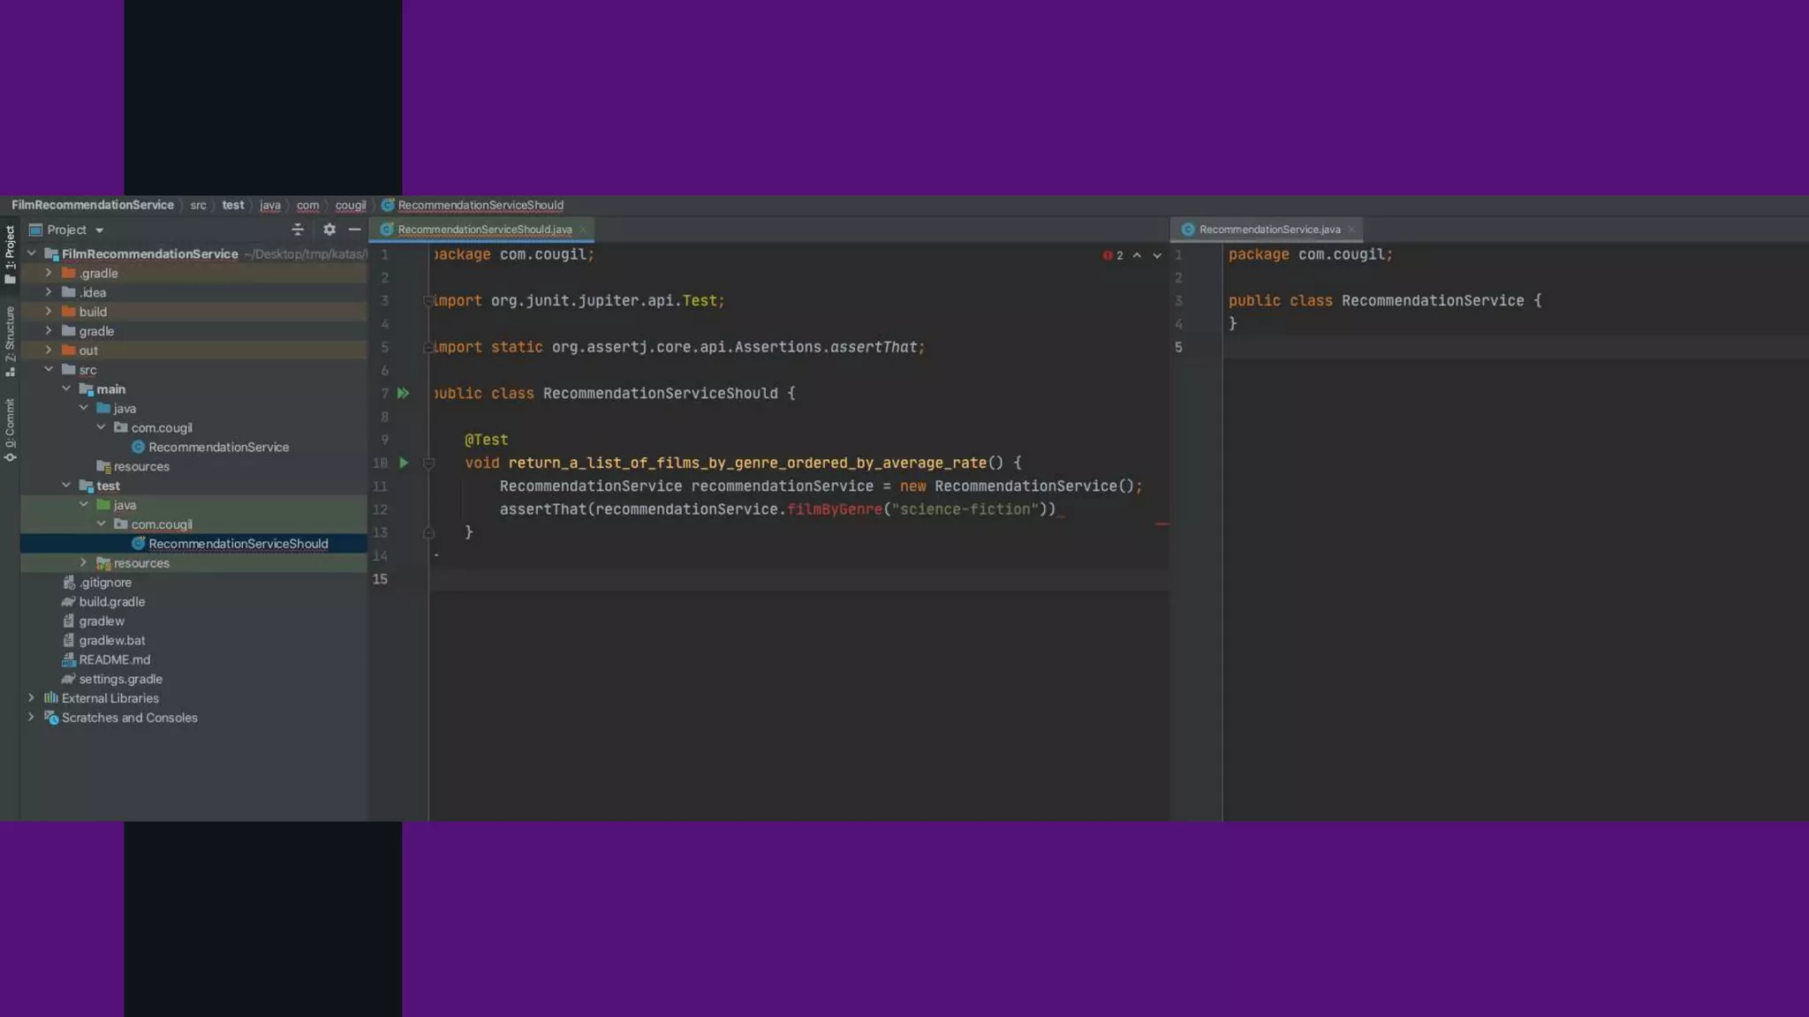1809x1017 pixels.
Task: Go to next highlighted error using the down arrow
Action: 1157,255
